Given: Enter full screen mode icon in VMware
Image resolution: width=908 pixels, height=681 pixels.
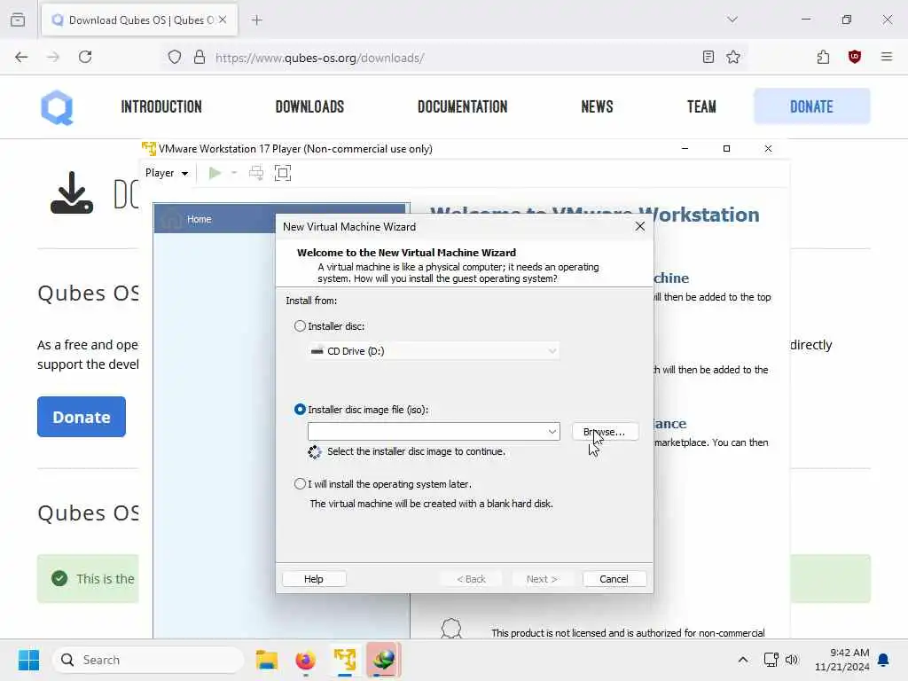Looking at the screenshot, I should (283, 173).
